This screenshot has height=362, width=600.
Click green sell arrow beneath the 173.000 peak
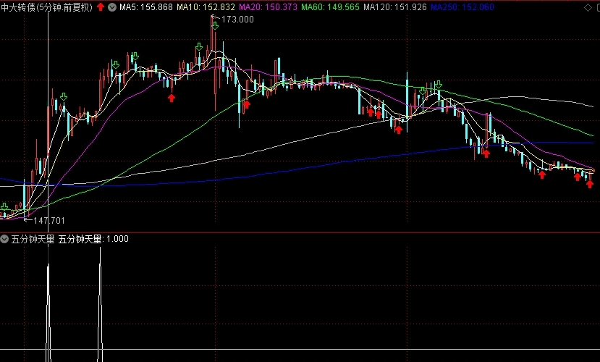coord(215,25)
